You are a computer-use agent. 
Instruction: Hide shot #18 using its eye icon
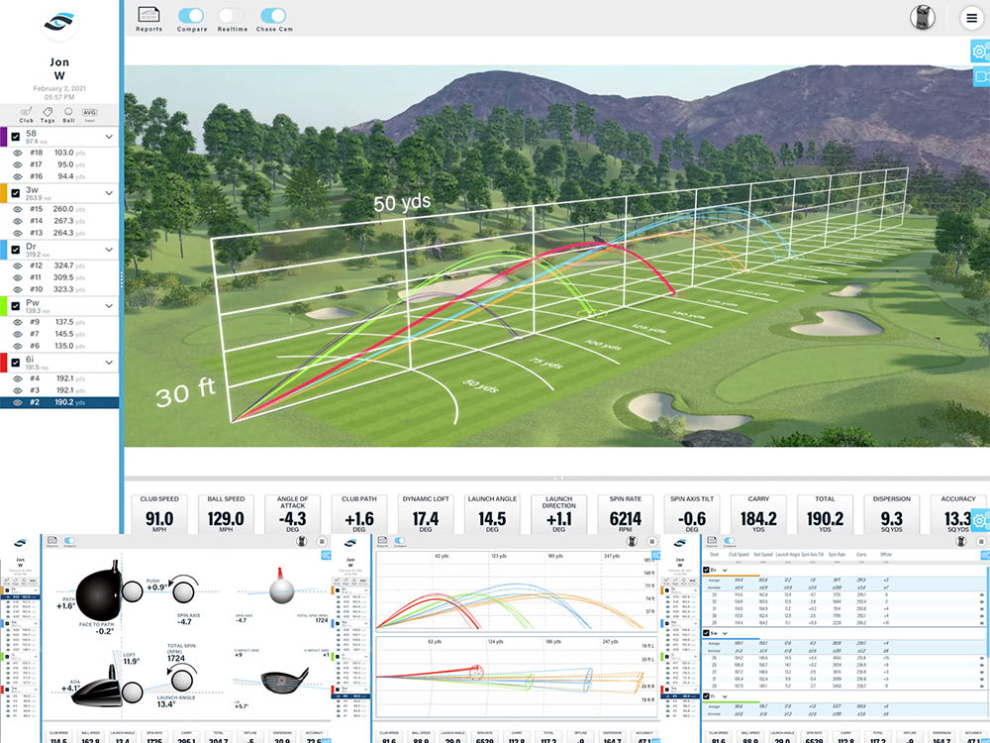coord(18,154)
